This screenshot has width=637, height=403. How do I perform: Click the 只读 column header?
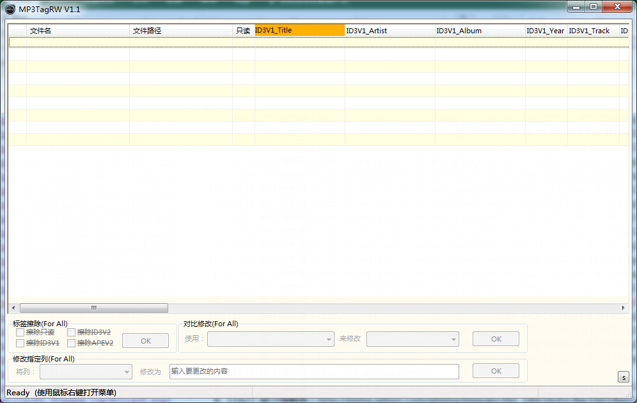[x=243, y=31]
